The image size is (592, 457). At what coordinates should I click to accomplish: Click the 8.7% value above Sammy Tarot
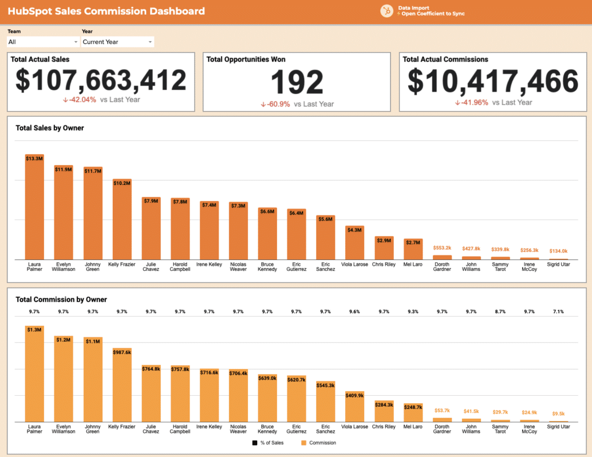coord(500,312)
